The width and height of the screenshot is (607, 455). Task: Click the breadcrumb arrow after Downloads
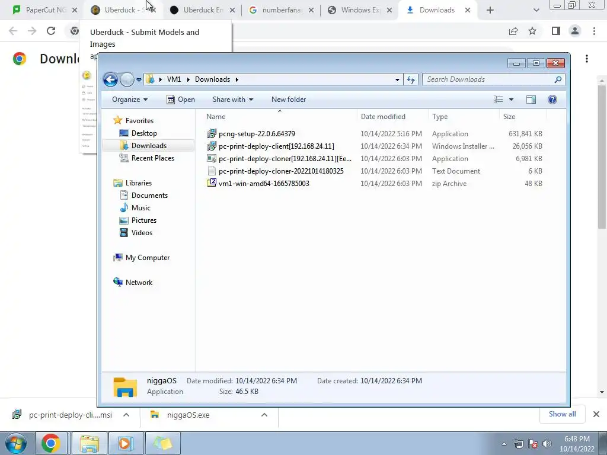point(237,79)
